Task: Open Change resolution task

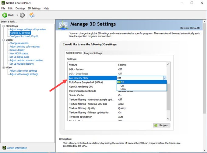Action: point(19,43)
